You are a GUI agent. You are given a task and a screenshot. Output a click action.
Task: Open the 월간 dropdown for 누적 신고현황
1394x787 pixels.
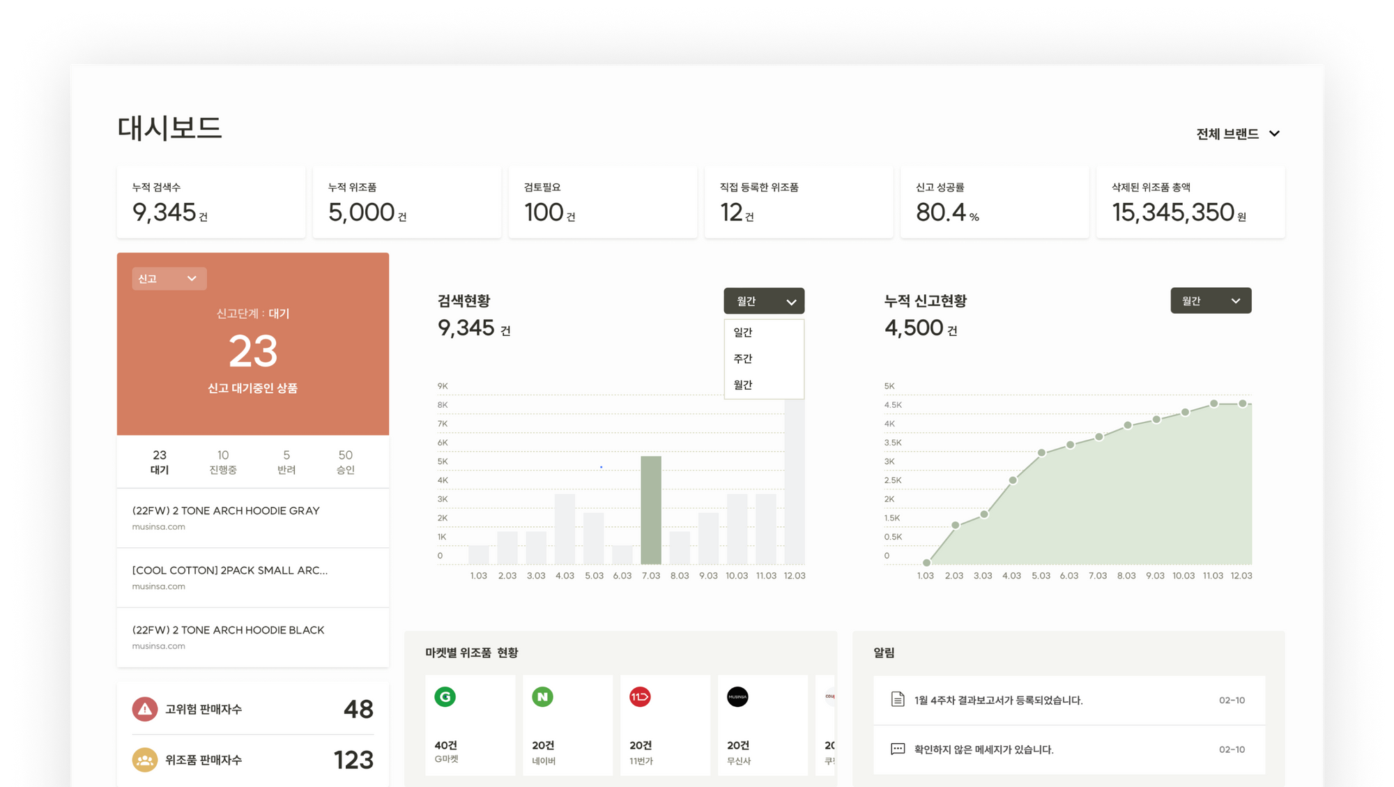click(x=1211, y=300)
